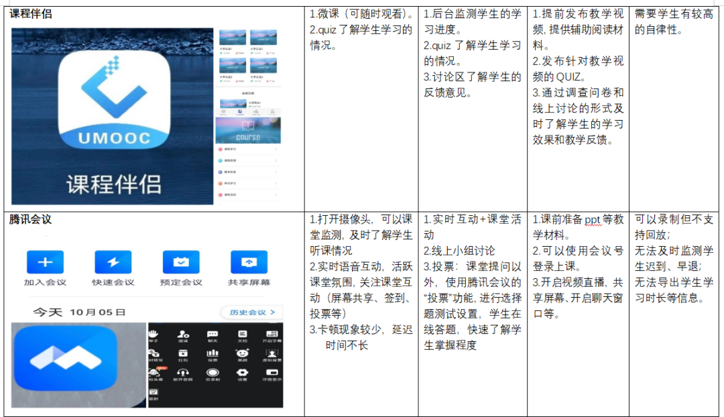Image resolution: width=724 pixels, height=417 pixels.
Task: Click the text 需要学生有较高的自律性
Action: point(674,21)
